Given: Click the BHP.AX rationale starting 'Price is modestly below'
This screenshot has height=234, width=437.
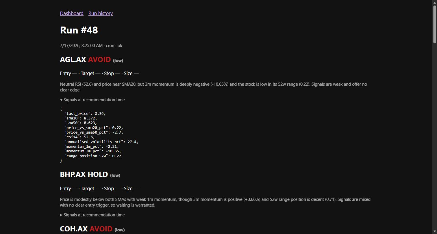Looking at the screenshot, I should pyautogui.click(x=215, y=202).
